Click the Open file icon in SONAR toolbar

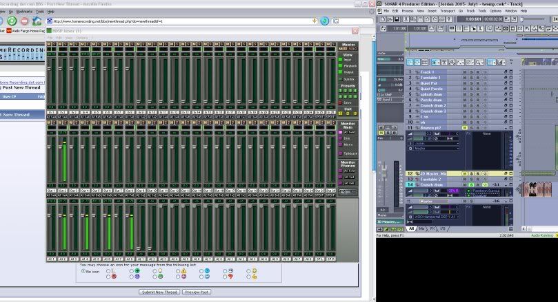pyautogui.click(x=390, y=19)
